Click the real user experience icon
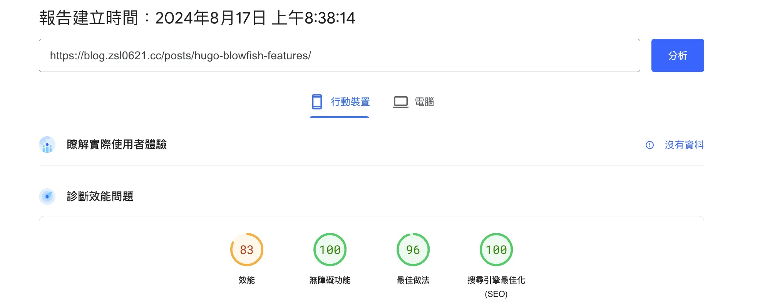Image resolution: width=770 pixels, height=308 pixels. [47, 145]
